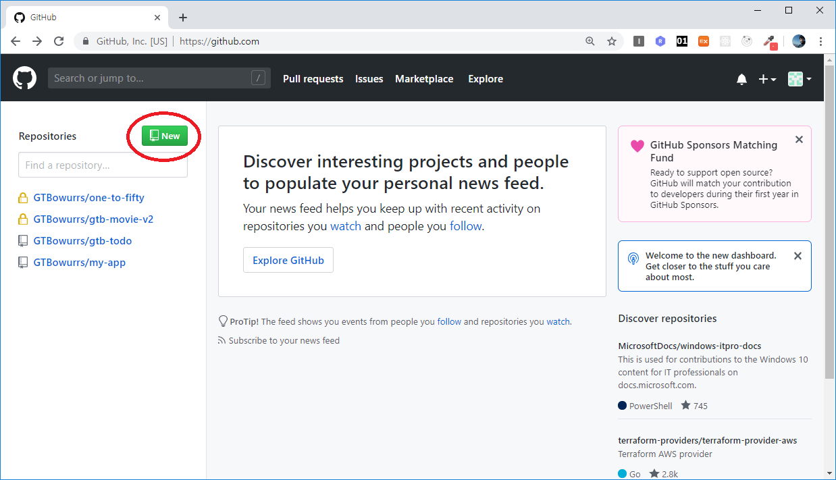
Task: Click the Chrome profile avatar
Action: [799, 41]
